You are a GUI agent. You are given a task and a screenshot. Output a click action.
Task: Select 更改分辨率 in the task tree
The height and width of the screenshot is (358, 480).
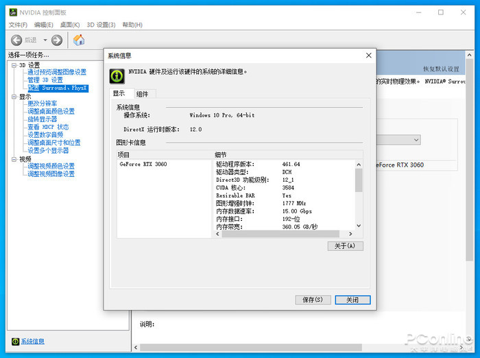pos(43,104)
